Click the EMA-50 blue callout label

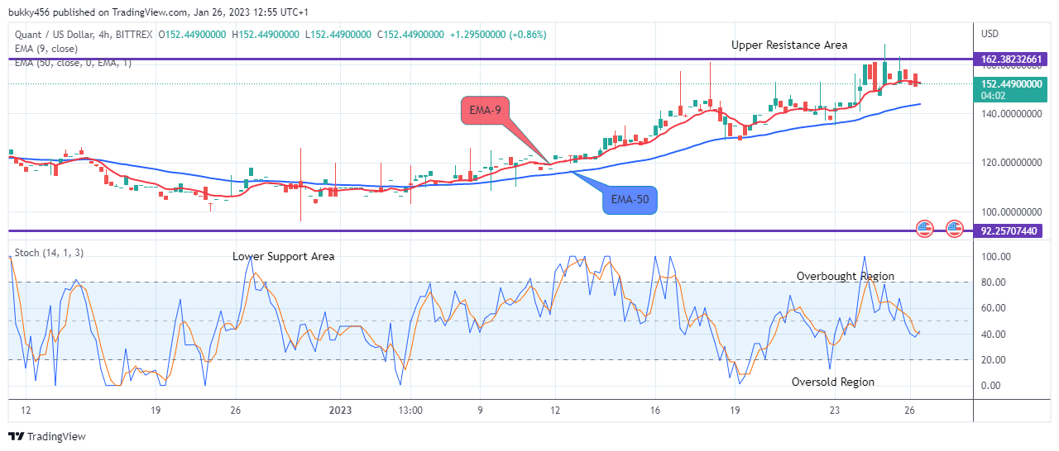(629, 199)
